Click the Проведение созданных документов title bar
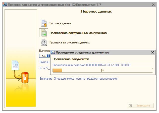 103,52
